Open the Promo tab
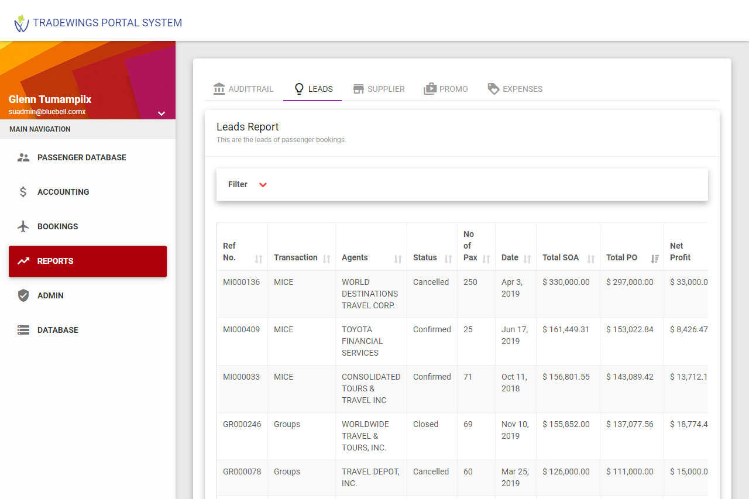749x499 pixels. point(446,89)
